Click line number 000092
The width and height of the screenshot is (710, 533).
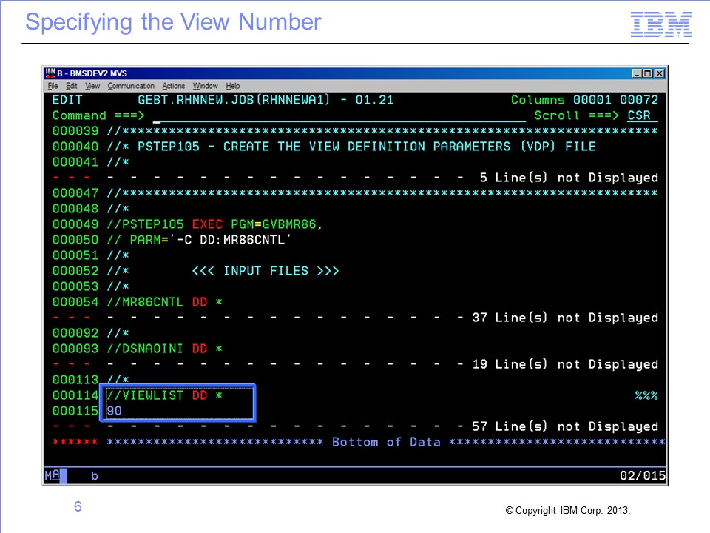pos(75,333)
